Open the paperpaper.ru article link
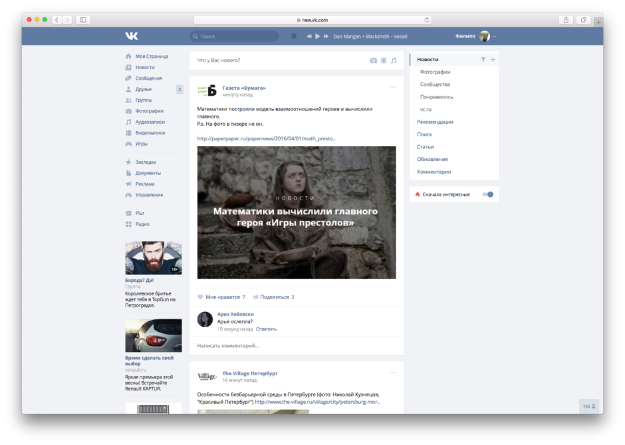This screenshot has width=625, height=445. click(x=266, y=138)
